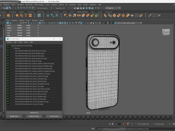Open the Mesh Display menu
Image resolution: width=175 pixels, height=131 pixels.
point(39,5)
